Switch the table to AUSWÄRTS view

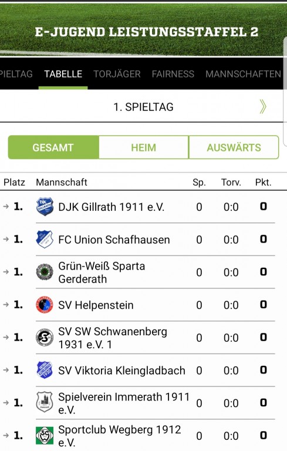234,147
